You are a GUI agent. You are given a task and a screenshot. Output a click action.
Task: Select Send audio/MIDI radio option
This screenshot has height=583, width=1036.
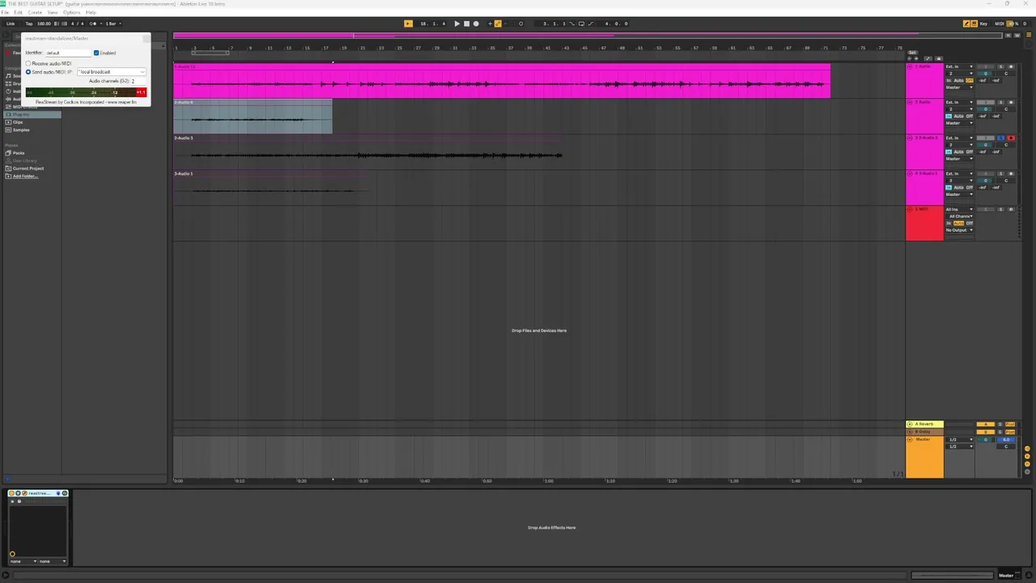click(28, 71)
